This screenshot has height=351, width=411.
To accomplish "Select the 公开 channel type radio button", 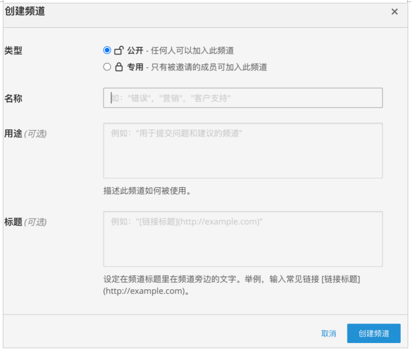I will (107, 50).
